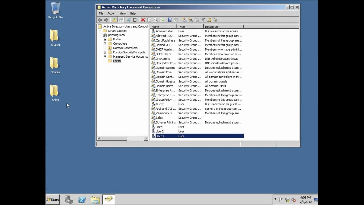Click the Cut scissors icon

pyautogui.click(x=129, y=20)
